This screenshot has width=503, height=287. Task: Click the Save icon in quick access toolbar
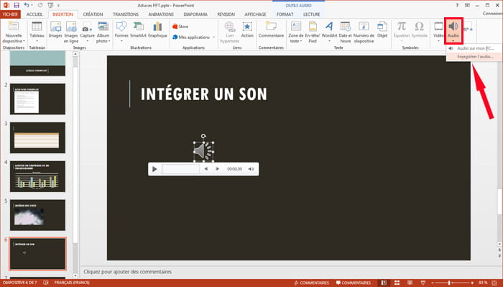pos(17,5)
